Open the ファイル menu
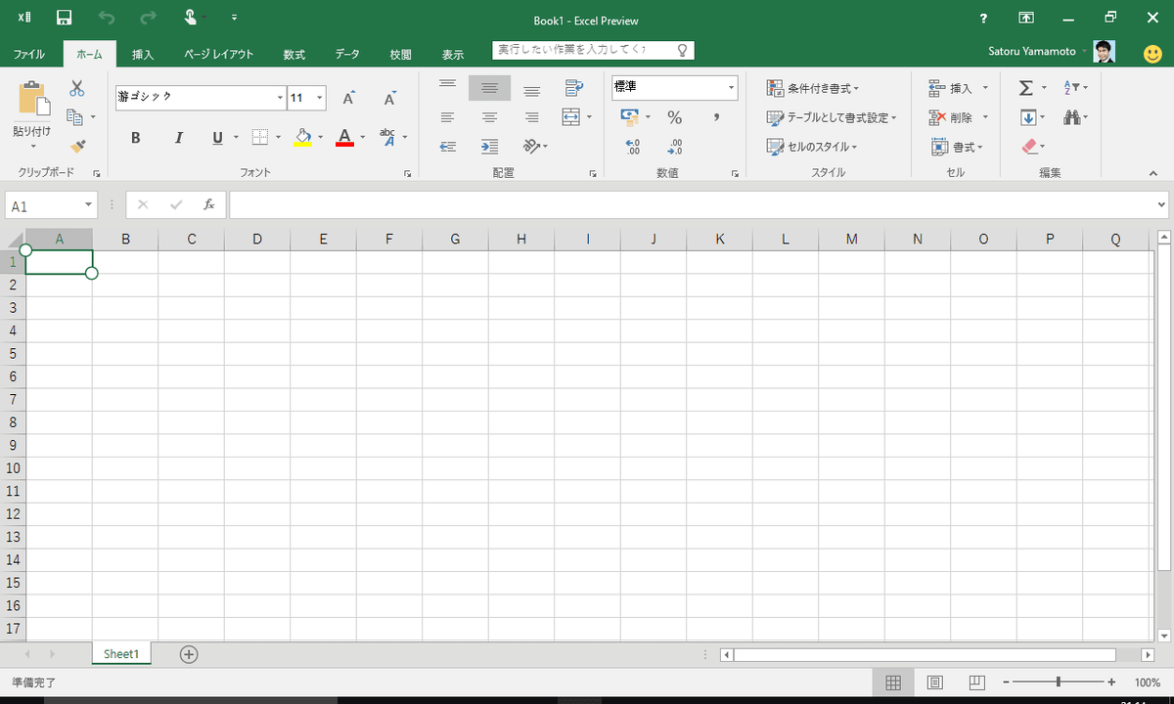The height and width of the screenshot is (704, 1174). pos(29,54)
